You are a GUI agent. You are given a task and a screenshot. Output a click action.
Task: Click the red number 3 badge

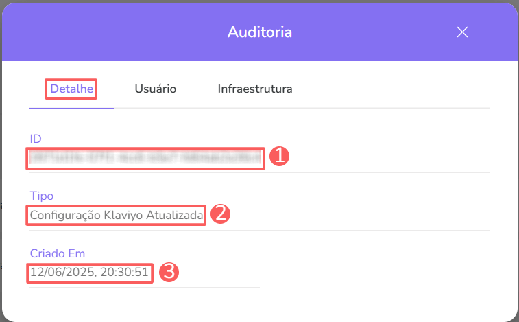169,272
